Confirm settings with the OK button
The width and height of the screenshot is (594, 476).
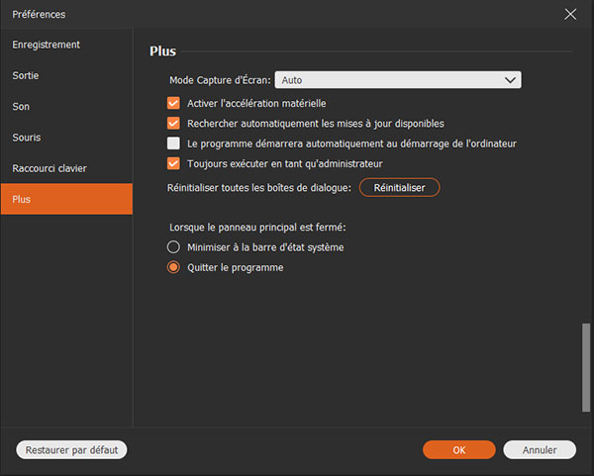[458, 449]
